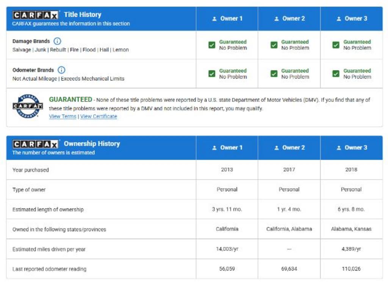Click Damage Brands green checkmark for Owner 2

(274, 45)
